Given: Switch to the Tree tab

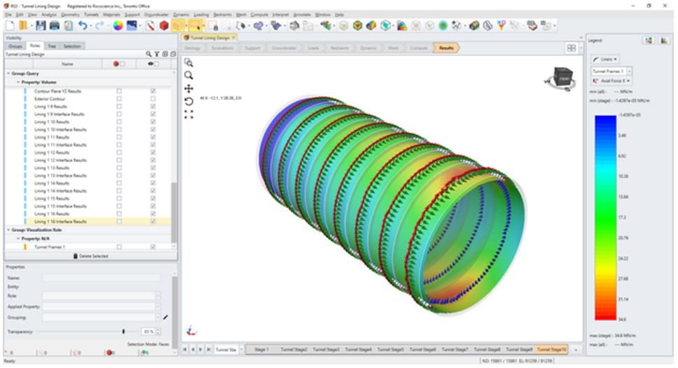Looking at the screenshot, I should 52,45.
